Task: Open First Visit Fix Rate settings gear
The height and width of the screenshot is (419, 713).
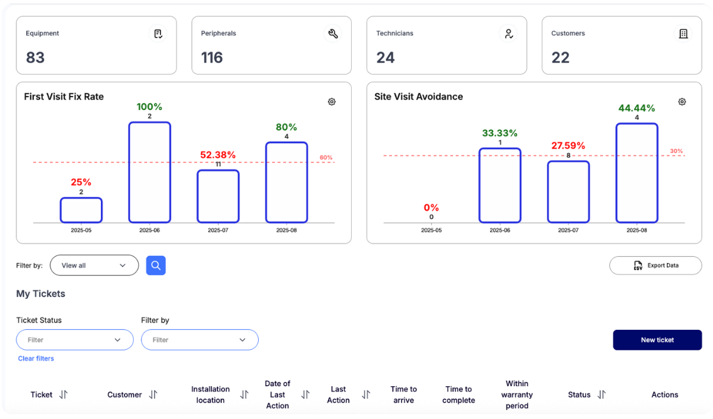Action: [332, 102]
